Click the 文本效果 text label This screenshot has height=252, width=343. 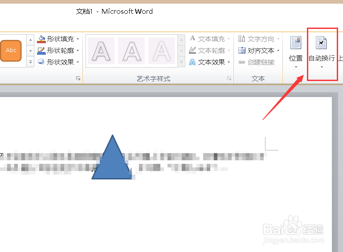pos(212,62)
